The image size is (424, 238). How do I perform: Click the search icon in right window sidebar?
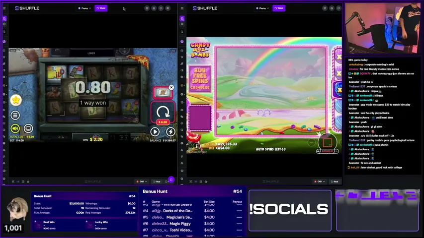coord(182,32)
